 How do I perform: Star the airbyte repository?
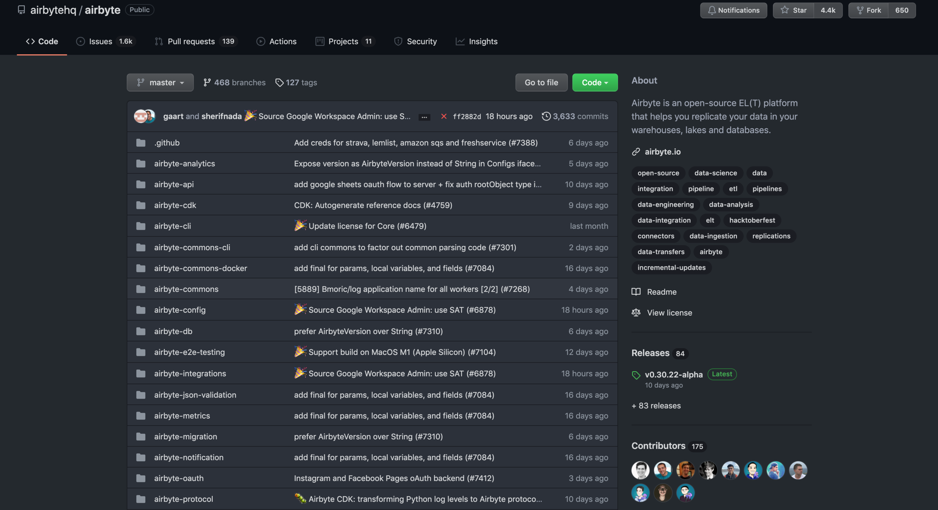click(793, 10)
